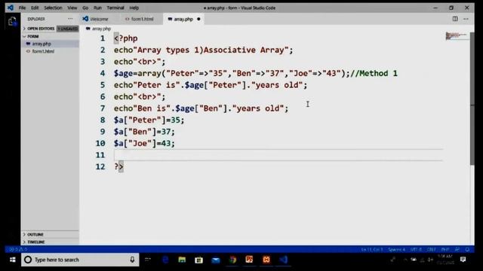The width and height of the screenshot is (483, 271).
Task: Open form1.html in the Explorer tree
Action: click(50, 51)
